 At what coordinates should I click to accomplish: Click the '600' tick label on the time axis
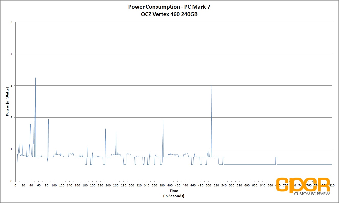click(247, 185)
